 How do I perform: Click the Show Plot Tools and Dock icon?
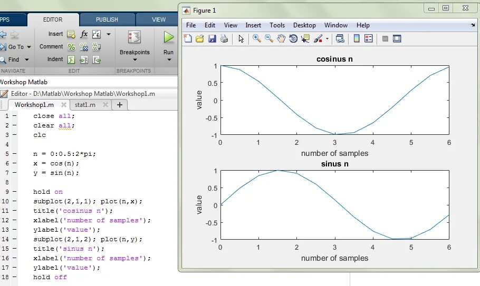pos(397,38)
